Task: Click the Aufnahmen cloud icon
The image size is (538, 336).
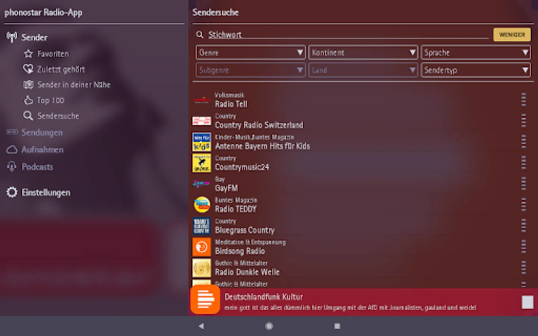Action: point(12,150)
